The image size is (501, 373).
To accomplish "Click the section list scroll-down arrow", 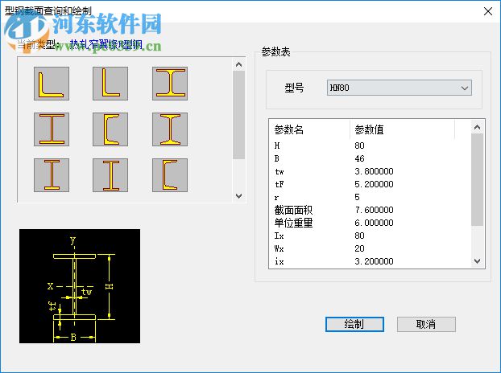I will coord(238,196).
